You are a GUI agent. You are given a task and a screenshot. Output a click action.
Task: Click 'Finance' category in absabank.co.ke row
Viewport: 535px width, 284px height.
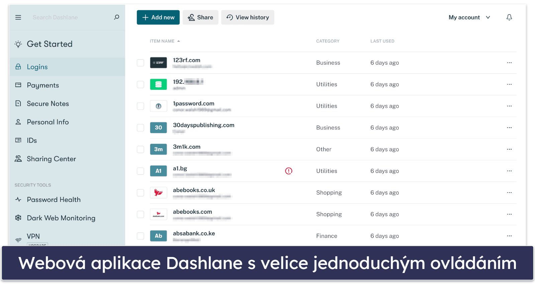[327, 236]
